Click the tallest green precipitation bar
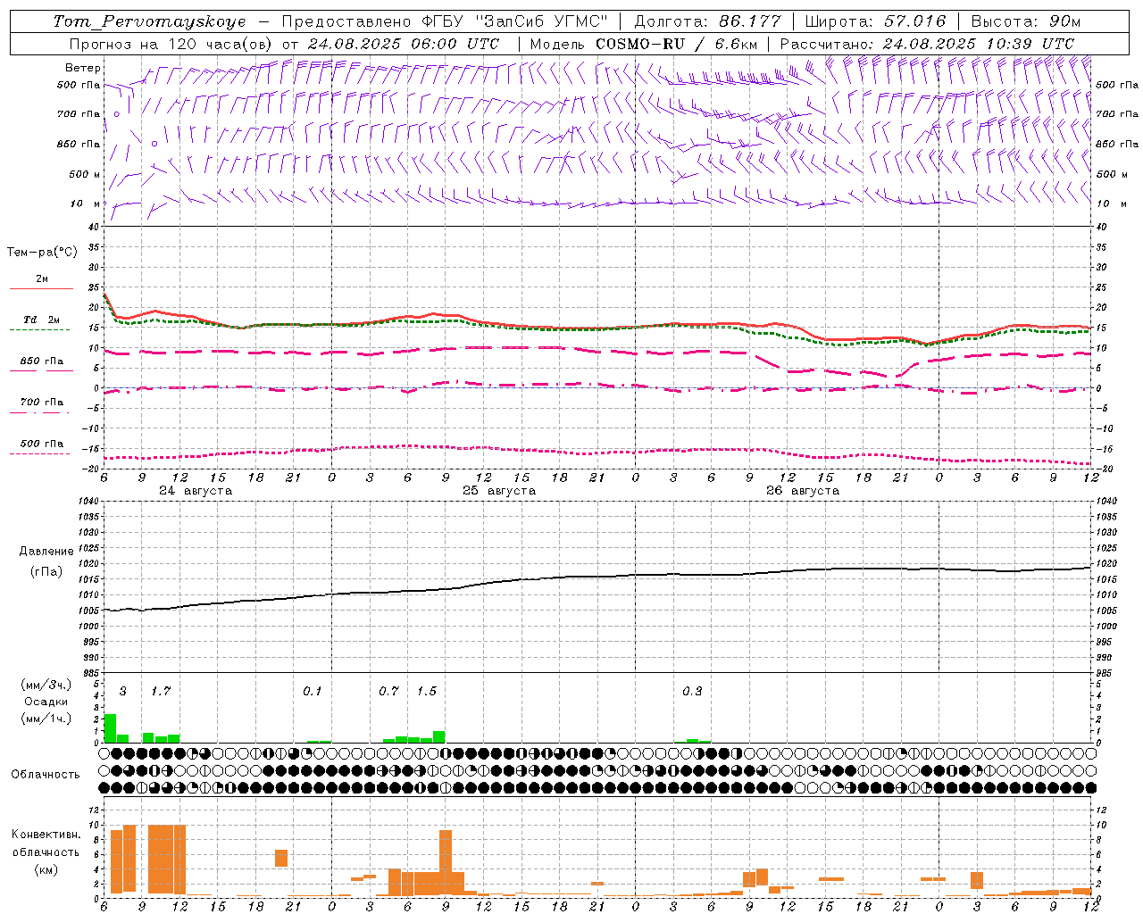Image resolution: width=1143 pixels, height=914 pixels. click(x=110, y=728)
